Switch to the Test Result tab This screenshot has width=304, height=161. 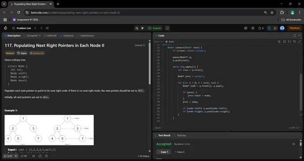point(162,136)
